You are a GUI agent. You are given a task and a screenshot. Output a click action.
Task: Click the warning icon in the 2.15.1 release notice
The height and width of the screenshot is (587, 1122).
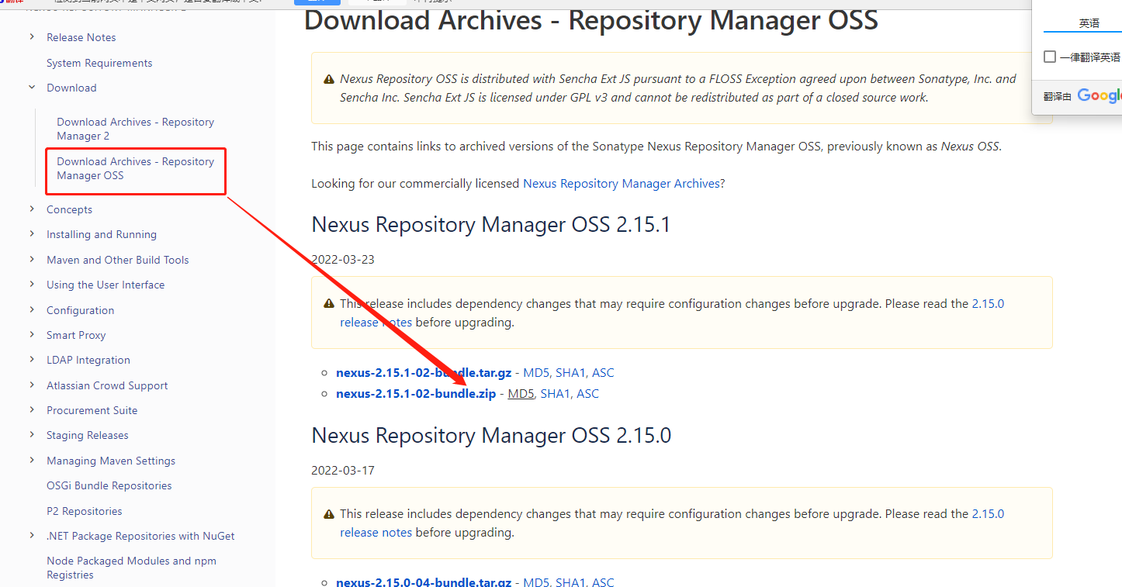point(329,305)
